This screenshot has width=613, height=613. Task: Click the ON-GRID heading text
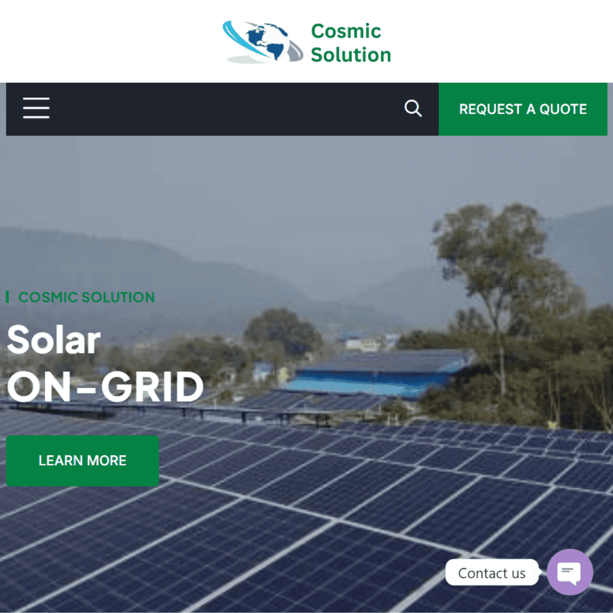coord(105,387)
